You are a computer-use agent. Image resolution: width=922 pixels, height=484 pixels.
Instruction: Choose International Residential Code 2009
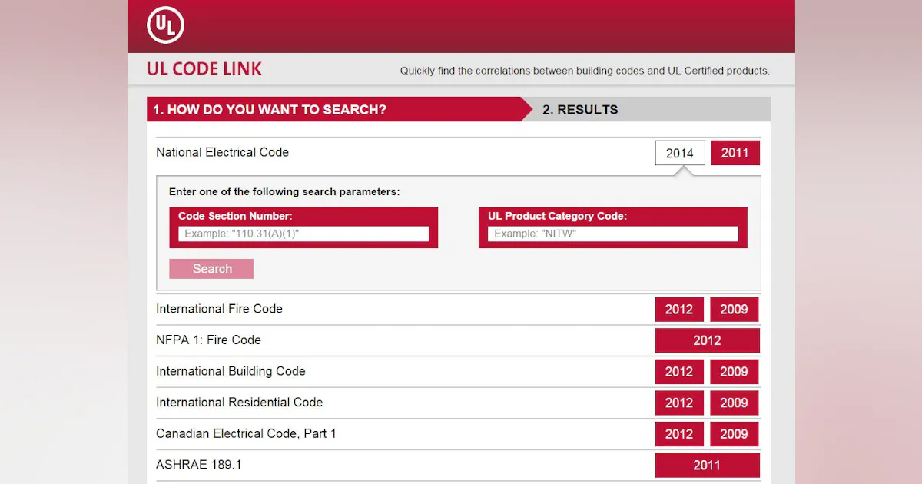click(x=735, y=403)
